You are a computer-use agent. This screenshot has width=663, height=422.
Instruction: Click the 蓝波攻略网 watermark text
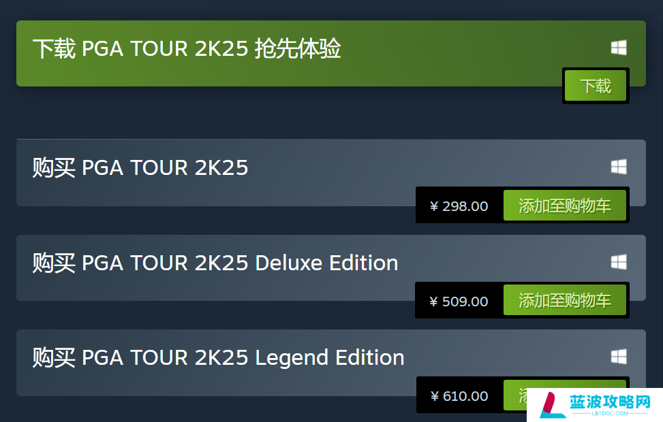click(x=610, y=402)
